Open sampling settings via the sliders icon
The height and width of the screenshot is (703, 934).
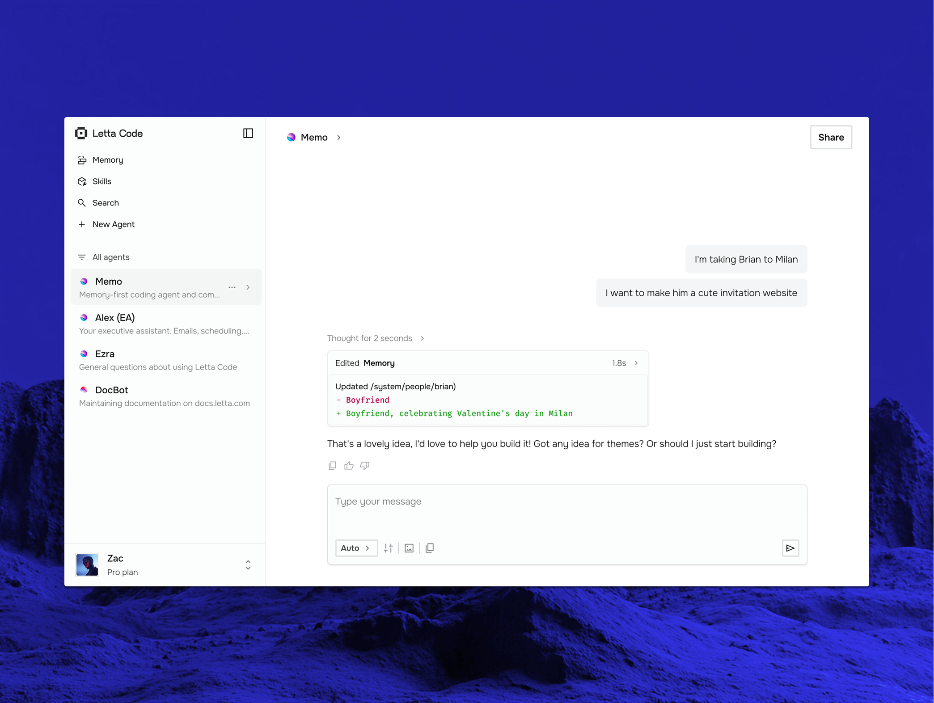click(x=388, y=548)
